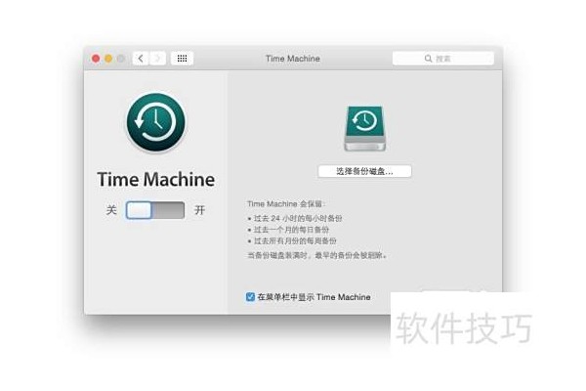Uncheck 在菜单栏中显示 Time Machine checkbox

click(250, 297)
